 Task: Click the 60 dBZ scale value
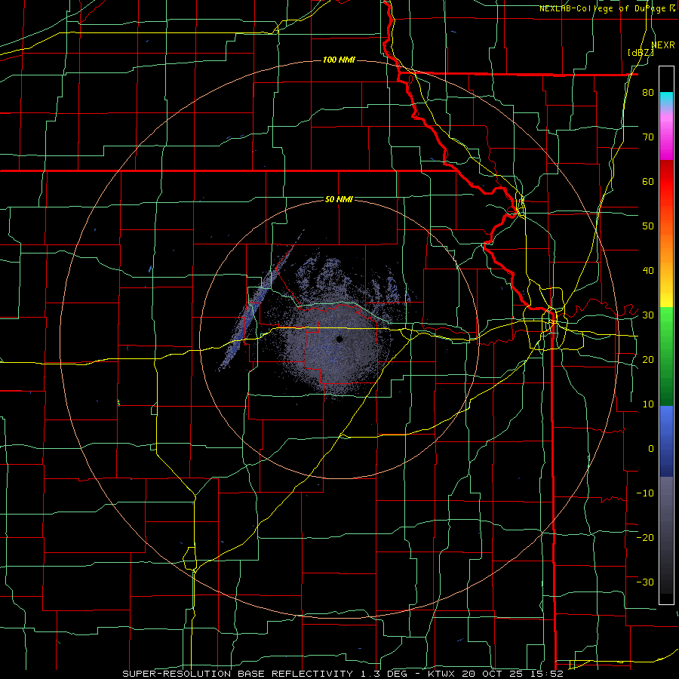648,181
